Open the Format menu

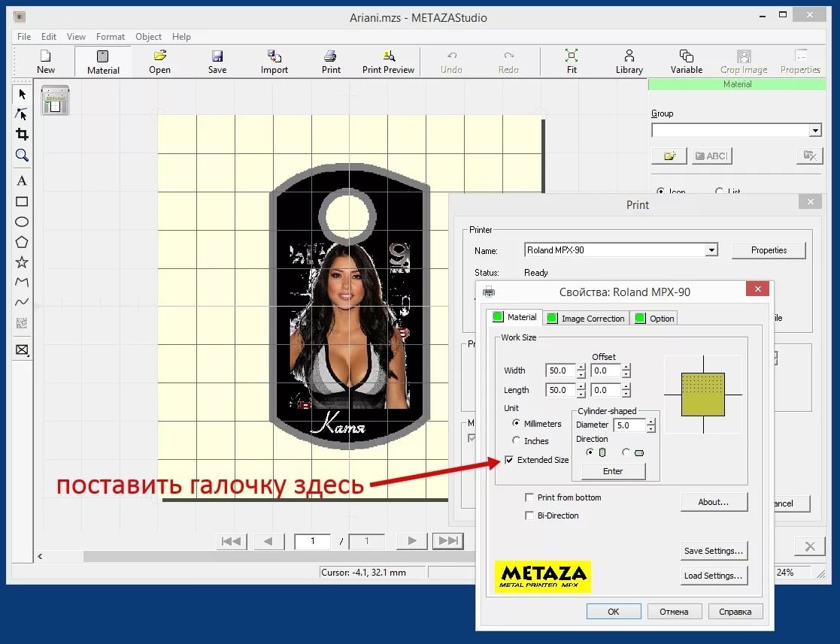[x=111, y=37]
